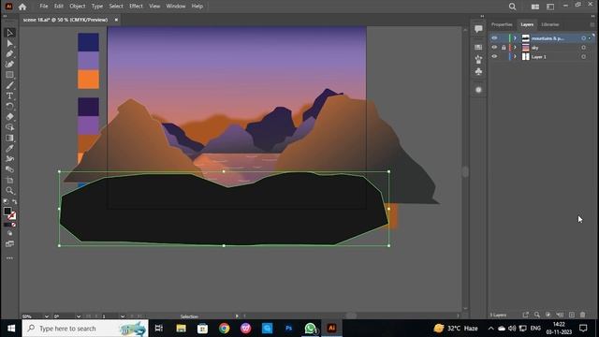
Task: Expand the Layer 1 chevron
Action: click(515, 56)
